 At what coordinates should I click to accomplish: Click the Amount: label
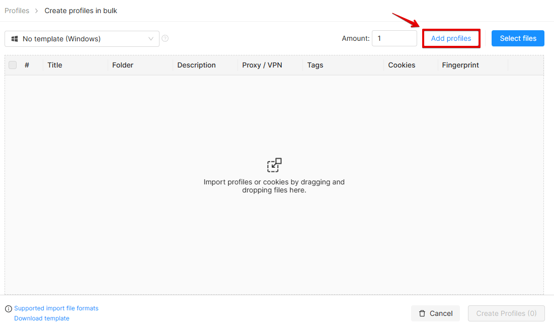click(355, 38)
